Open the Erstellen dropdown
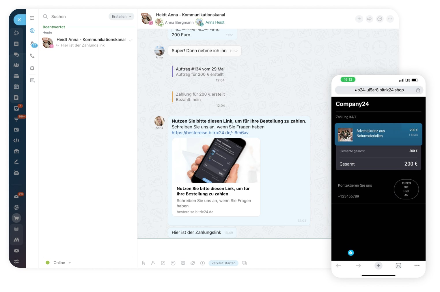This screenshot has height=292, width=440. (121, 17)
